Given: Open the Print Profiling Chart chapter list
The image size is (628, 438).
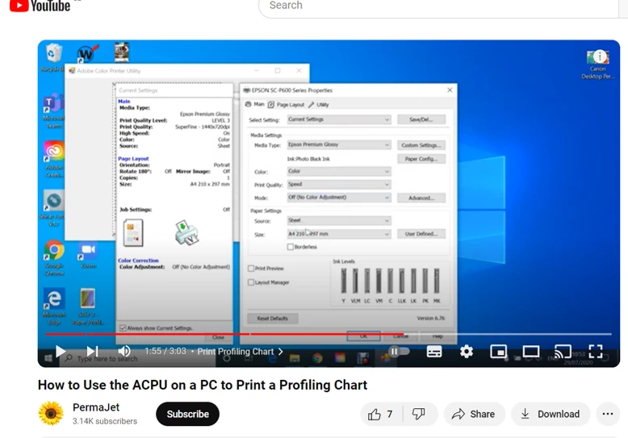Looking at the screenshot, I should pos(241,352).
